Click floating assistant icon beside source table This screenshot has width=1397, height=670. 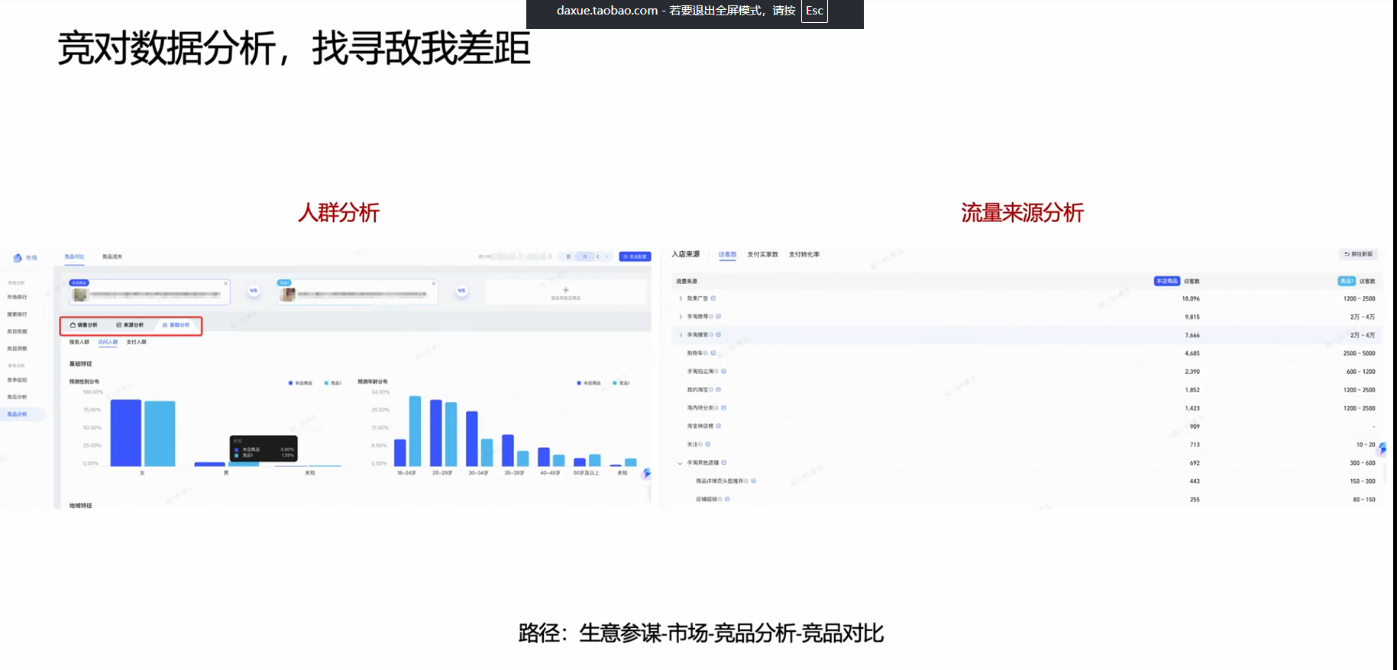click(1382, 449)
